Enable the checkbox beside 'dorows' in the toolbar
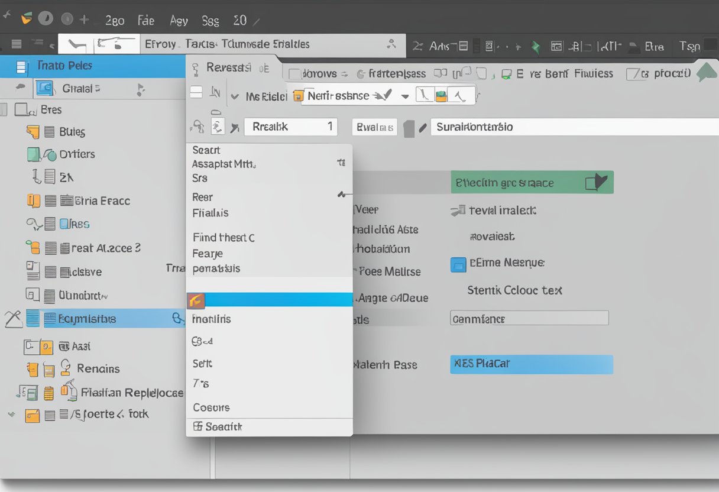This screenshot has height=492, width=719. 294,73
